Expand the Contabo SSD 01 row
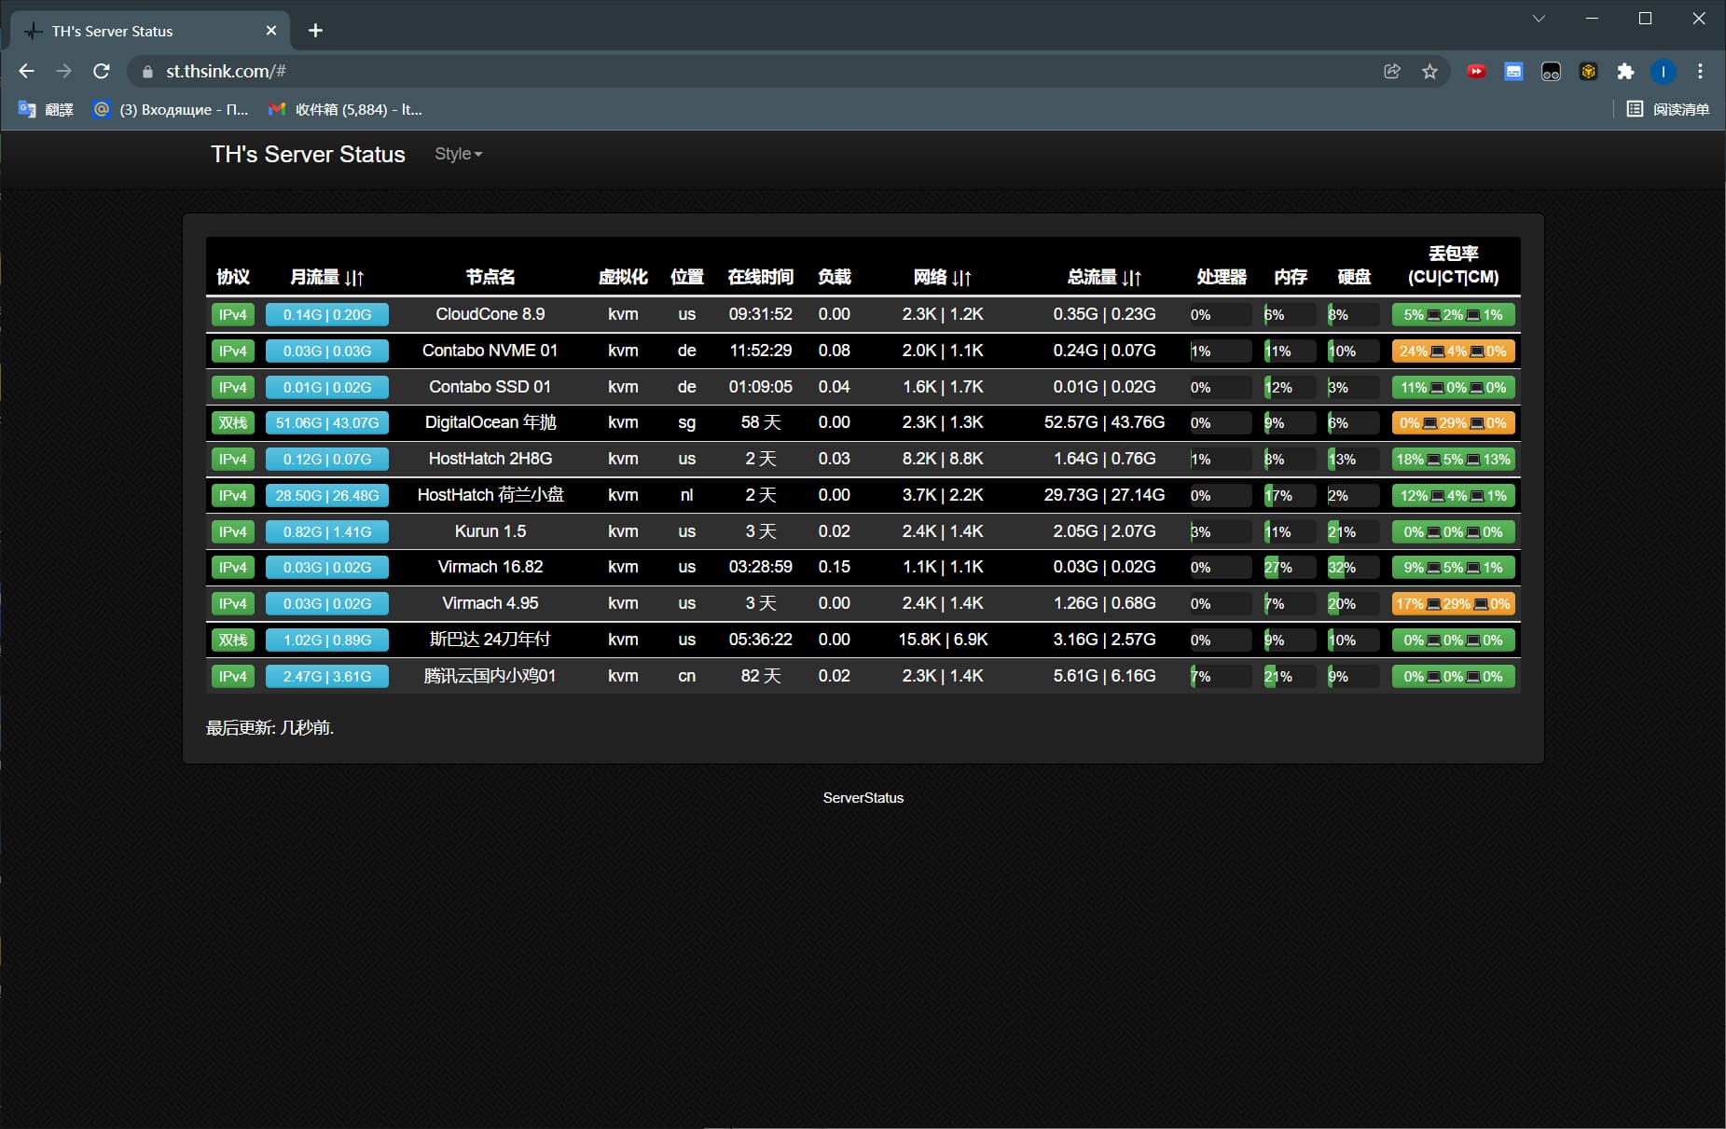 pos(863,387)
